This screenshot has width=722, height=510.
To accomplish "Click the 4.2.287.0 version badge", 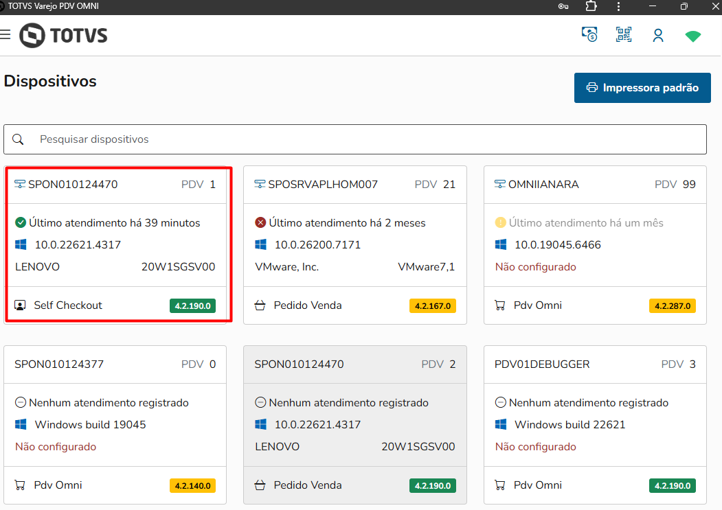I will 673,305.
